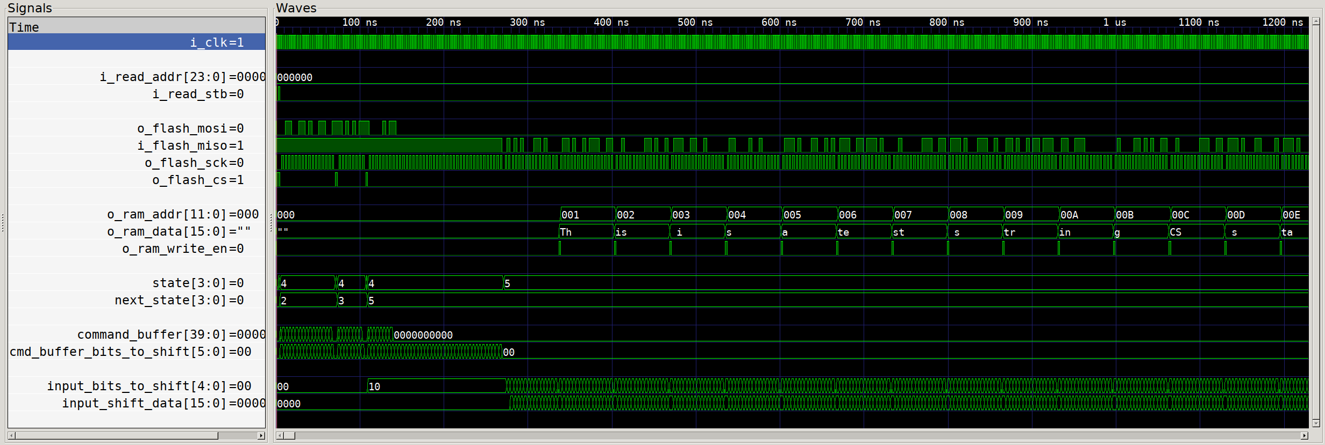The height and width of the screenshot is (445, 1325).
Task: Click input_bits_to_shift value 10 in waveform
Action: point(374,386)
